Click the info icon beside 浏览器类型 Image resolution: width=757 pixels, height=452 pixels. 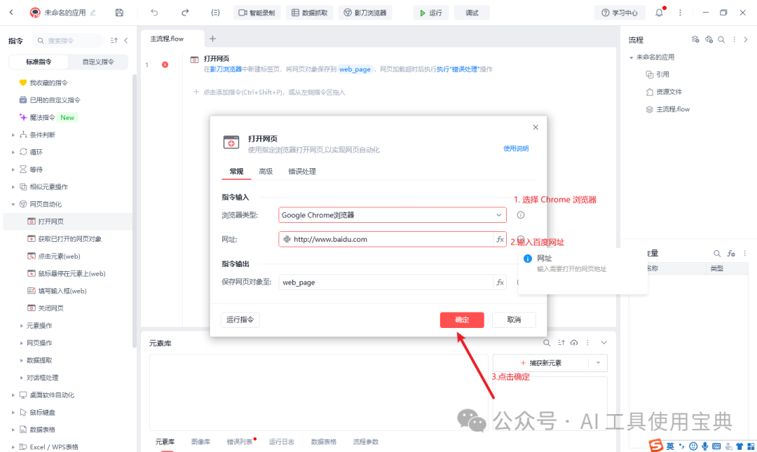click(520, 215)
